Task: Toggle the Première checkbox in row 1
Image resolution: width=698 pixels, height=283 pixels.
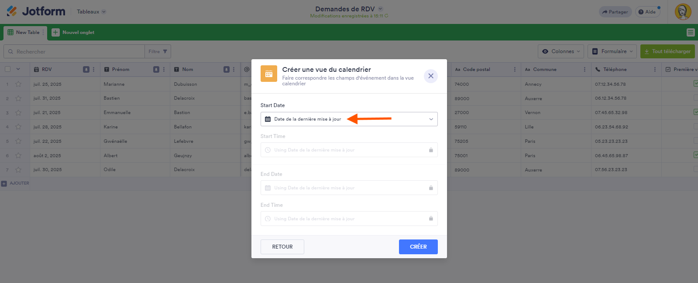Action: (x=695, y=84)
